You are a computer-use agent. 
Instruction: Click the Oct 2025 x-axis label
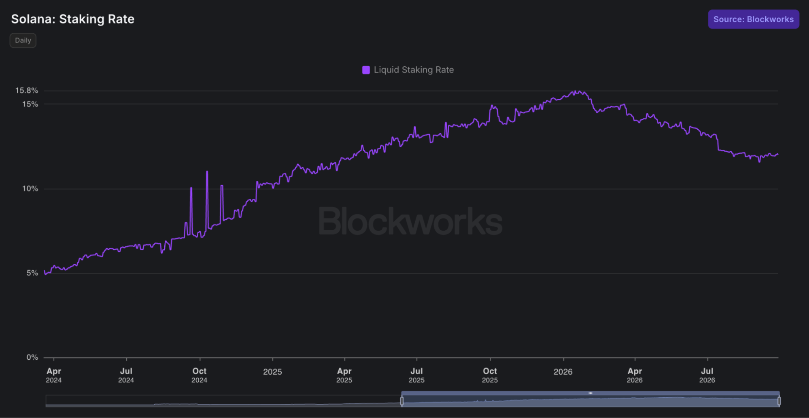point(490,375)
